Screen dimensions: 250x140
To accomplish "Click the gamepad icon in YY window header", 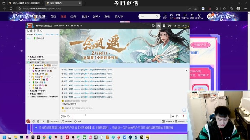I will coord(169,26).
